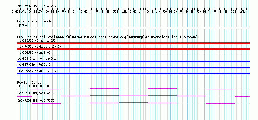
Task: Open variant esv3584502 (Mokhtar2014) label
Action: [38, 59]
